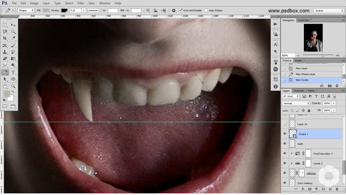Create new snapshot in History panel

[330, 86]
